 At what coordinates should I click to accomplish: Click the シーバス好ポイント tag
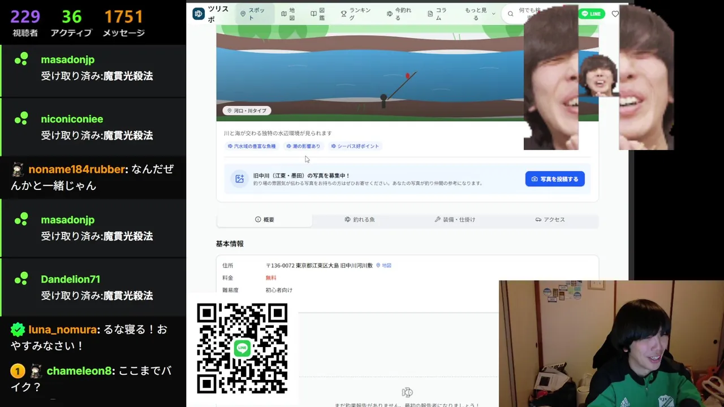(x=355, y=146)
